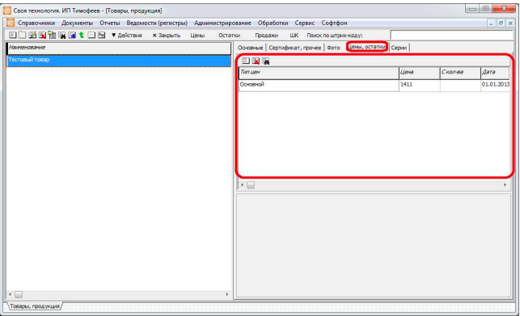Click the Тип цен column header
520x316 pixels.
point(319,73)
